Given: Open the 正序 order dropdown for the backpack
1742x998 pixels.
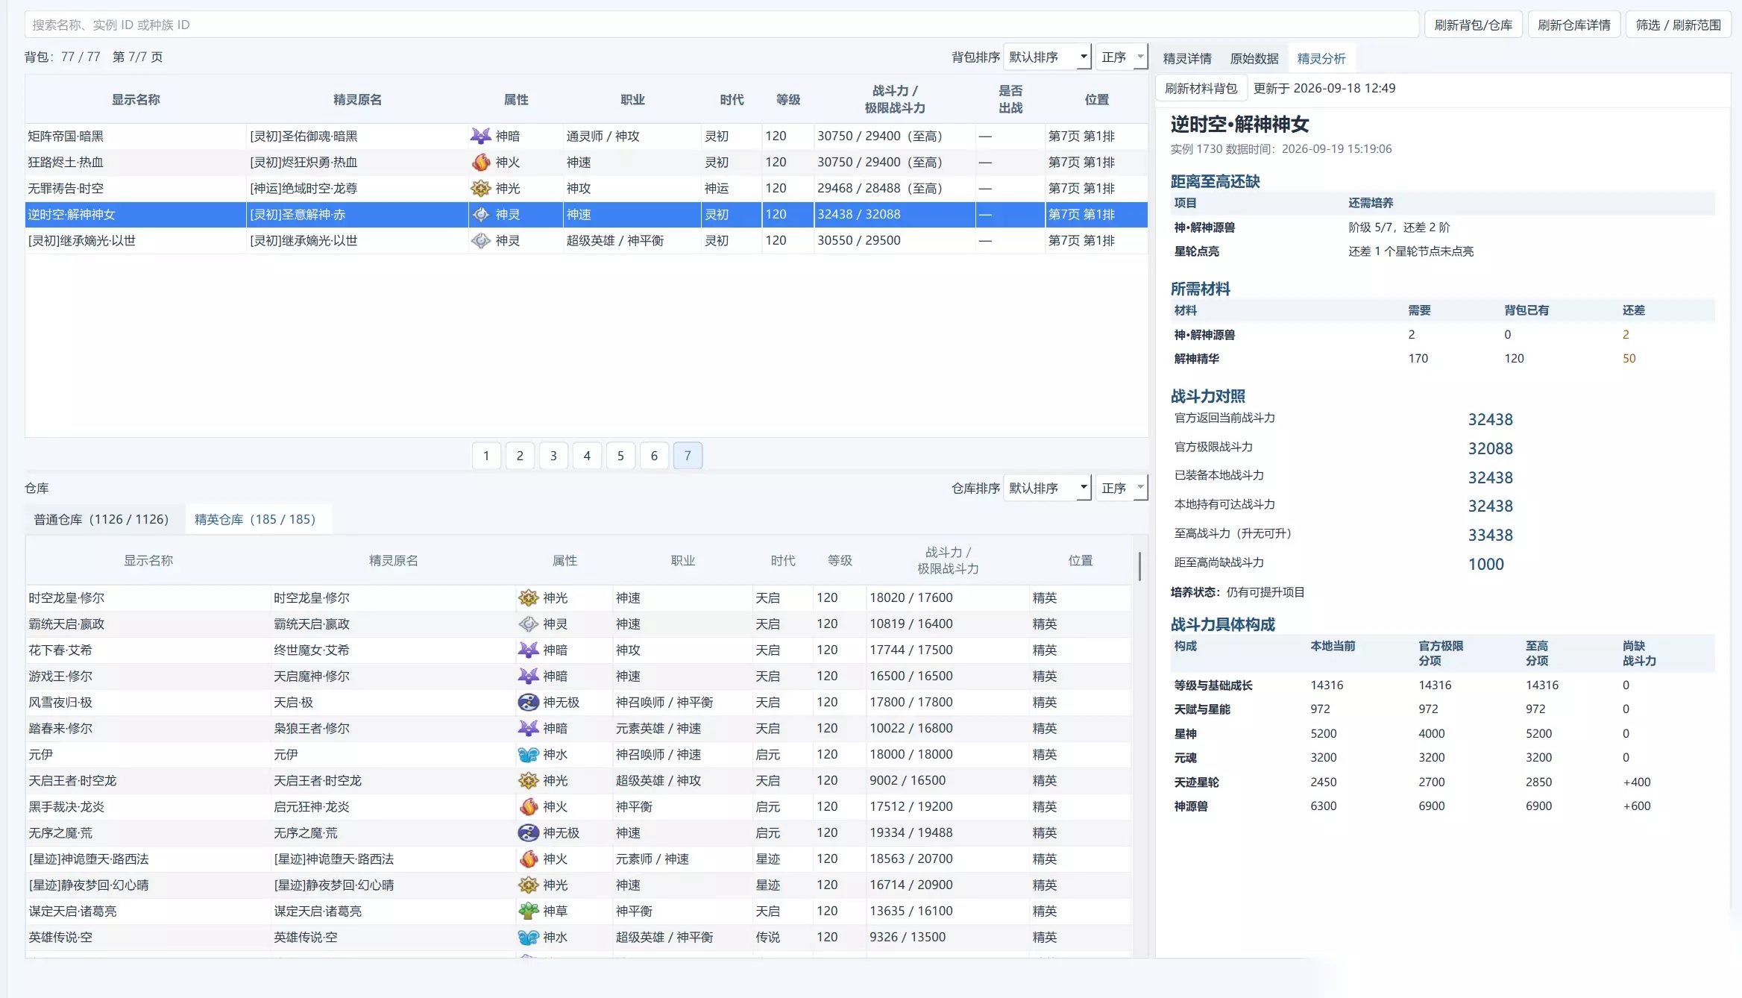Looking at the screenshot, I should [x=1122, y=57].
